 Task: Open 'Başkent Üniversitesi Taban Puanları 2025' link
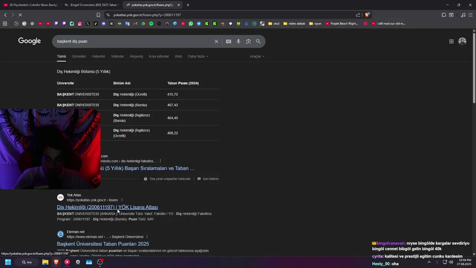pos(103,244)
